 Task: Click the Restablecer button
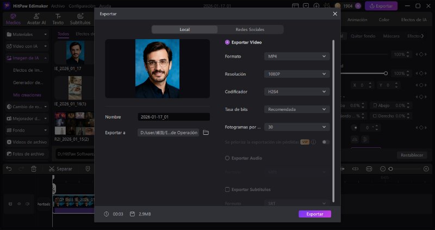point(412,155)
